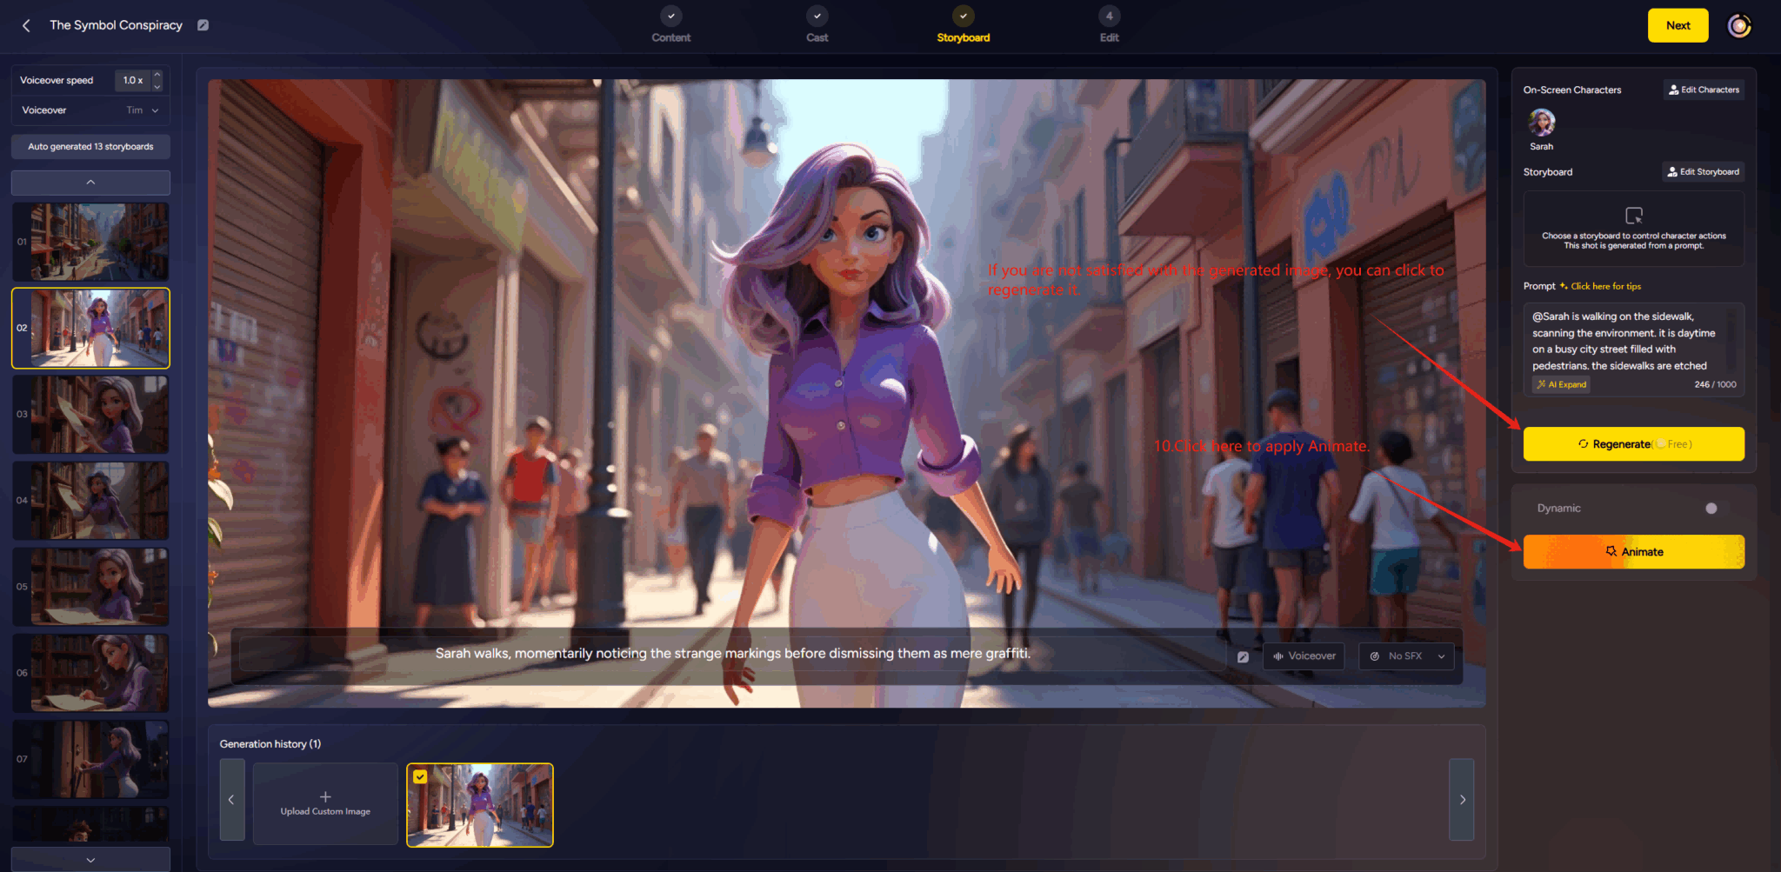Open the Voiceover settings for this shot
Viewport: 1781px width, 872px height.
click(1303, 656)
